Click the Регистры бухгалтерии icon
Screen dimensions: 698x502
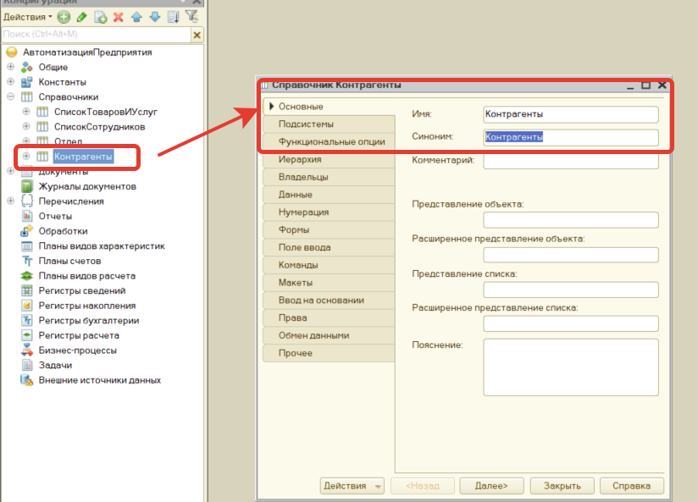pos(27,321)
